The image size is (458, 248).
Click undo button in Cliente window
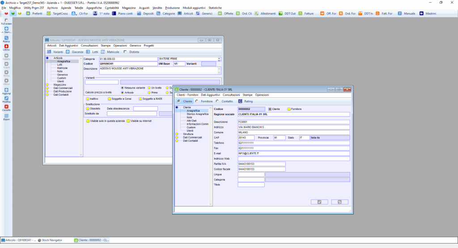[x=340, y=202]
